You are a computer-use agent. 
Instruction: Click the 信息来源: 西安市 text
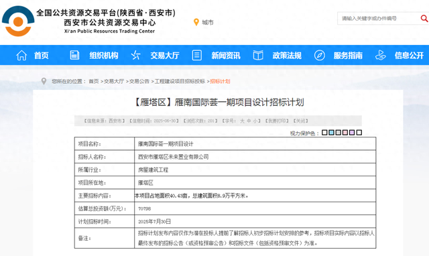(x=105, y=121)
